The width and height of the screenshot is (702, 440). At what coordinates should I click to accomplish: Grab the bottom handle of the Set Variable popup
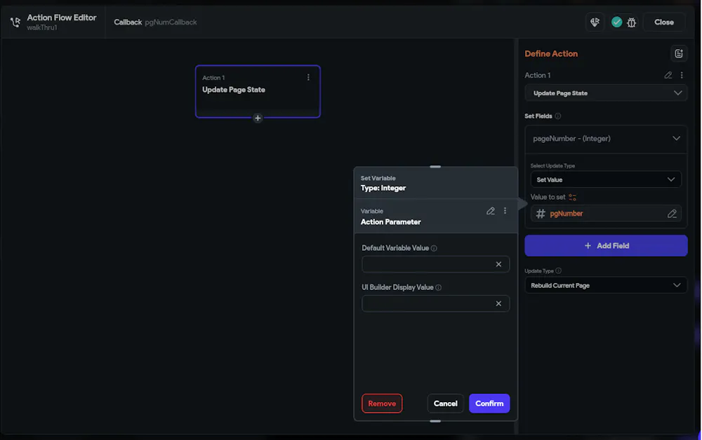pos(435,421)
